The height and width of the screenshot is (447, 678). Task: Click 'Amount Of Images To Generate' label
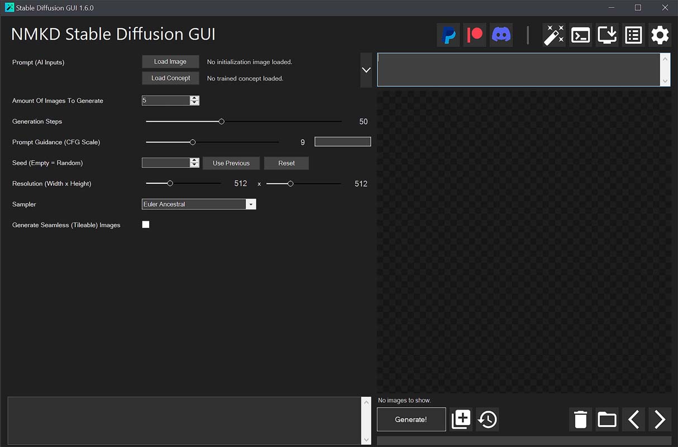click(58, 101)
